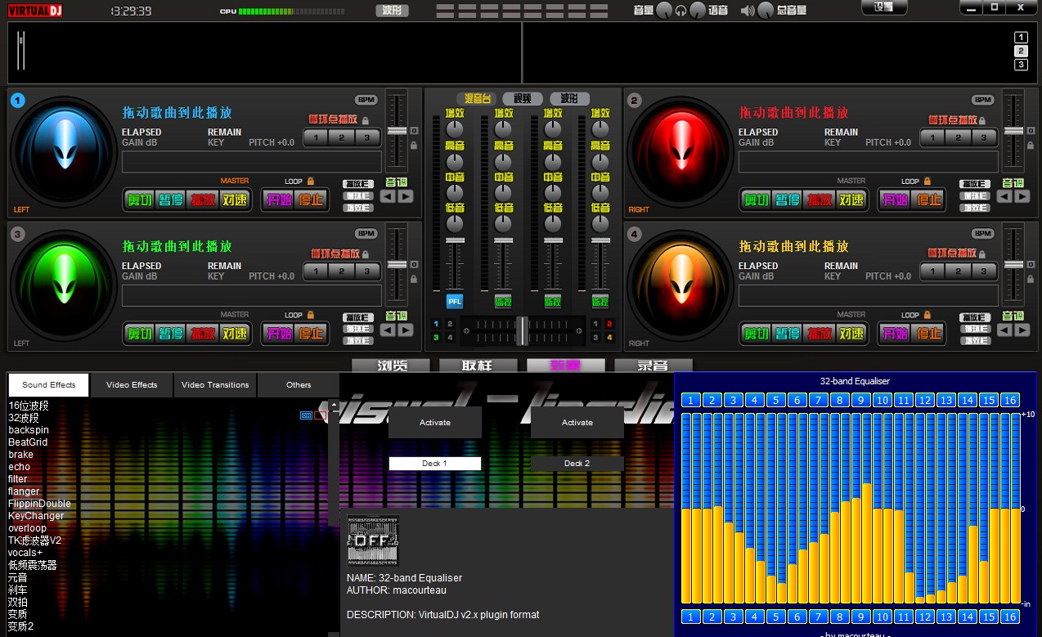Click the headphone icon in top bar
Image resolution: width=1042 pixels, height=637 pixels.
[x=680, y=11]
